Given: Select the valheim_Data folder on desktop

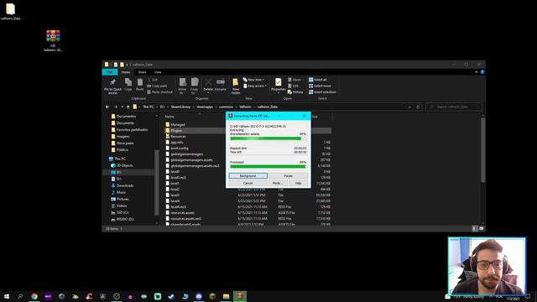Looking at the screenshot, I should click(10, 11).
